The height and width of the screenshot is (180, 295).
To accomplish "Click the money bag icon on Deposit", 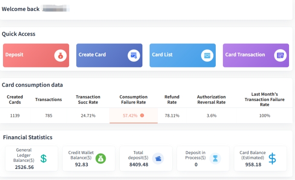I will [61, 56].
